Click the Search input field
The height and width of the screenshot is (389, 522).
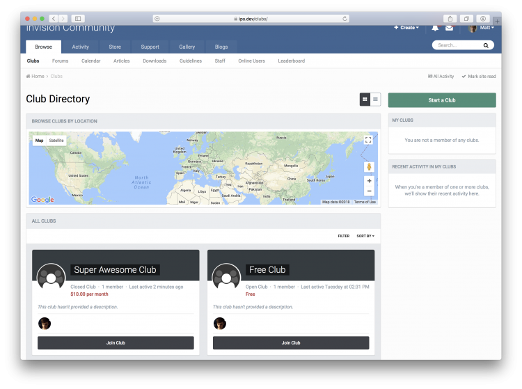point(459,45)
